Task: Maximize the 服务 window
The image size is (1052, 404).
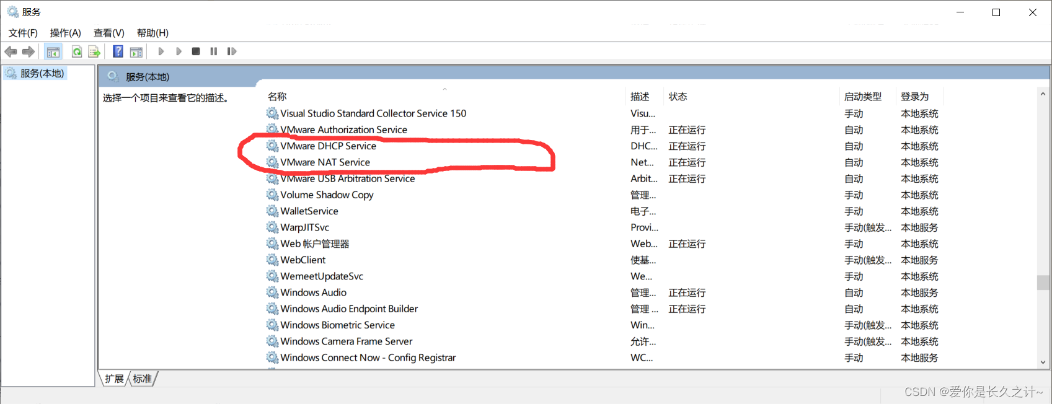Action: tap(996, 12)
